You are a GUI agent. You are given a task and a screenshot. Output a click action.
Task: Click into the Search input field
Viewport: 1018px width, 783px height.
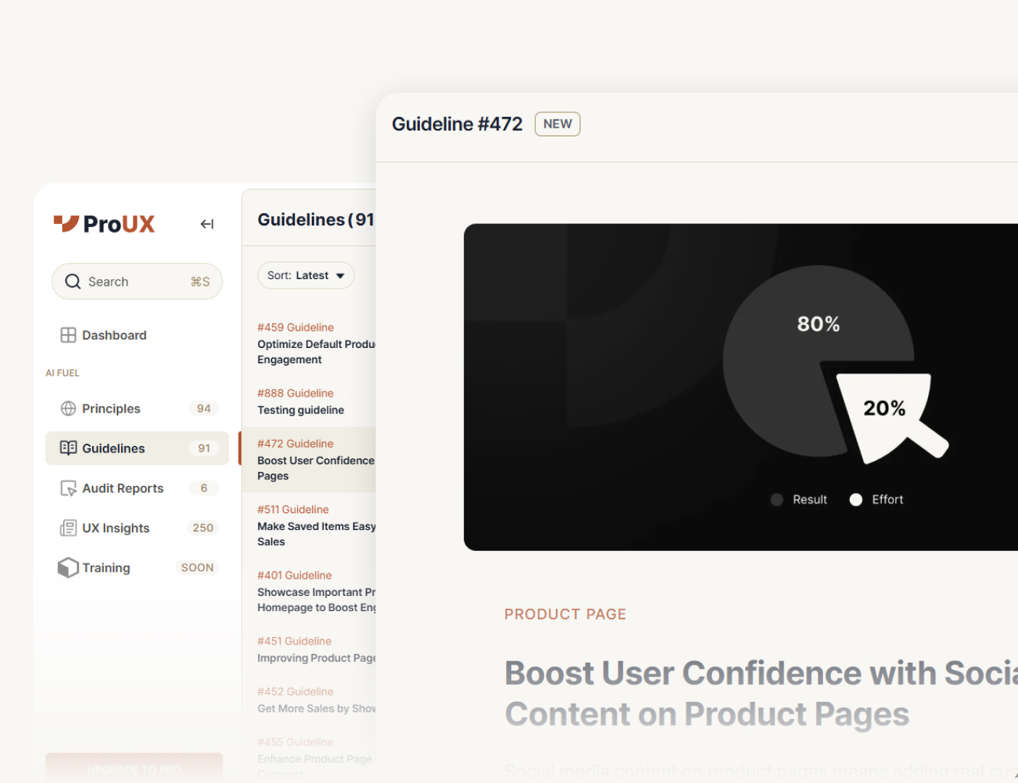click(x=134, y=281)
